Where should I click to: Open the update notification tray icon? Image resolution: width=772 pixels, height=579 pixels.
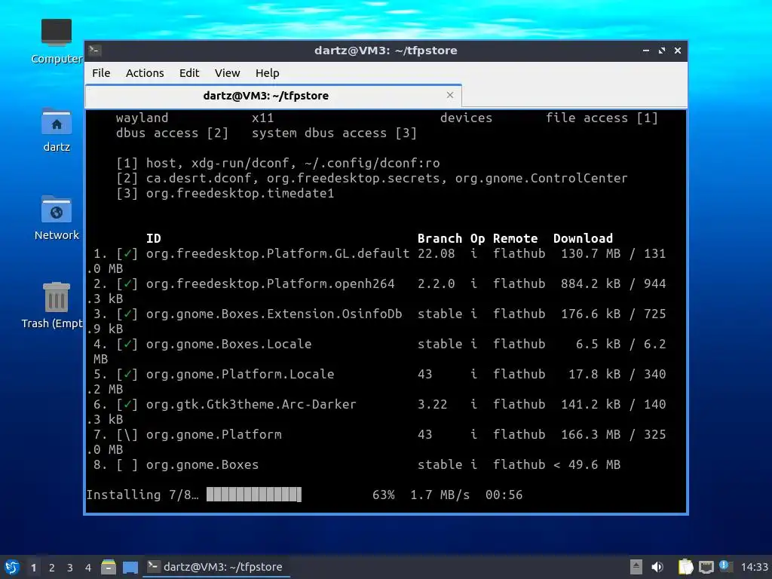[726, 566]
